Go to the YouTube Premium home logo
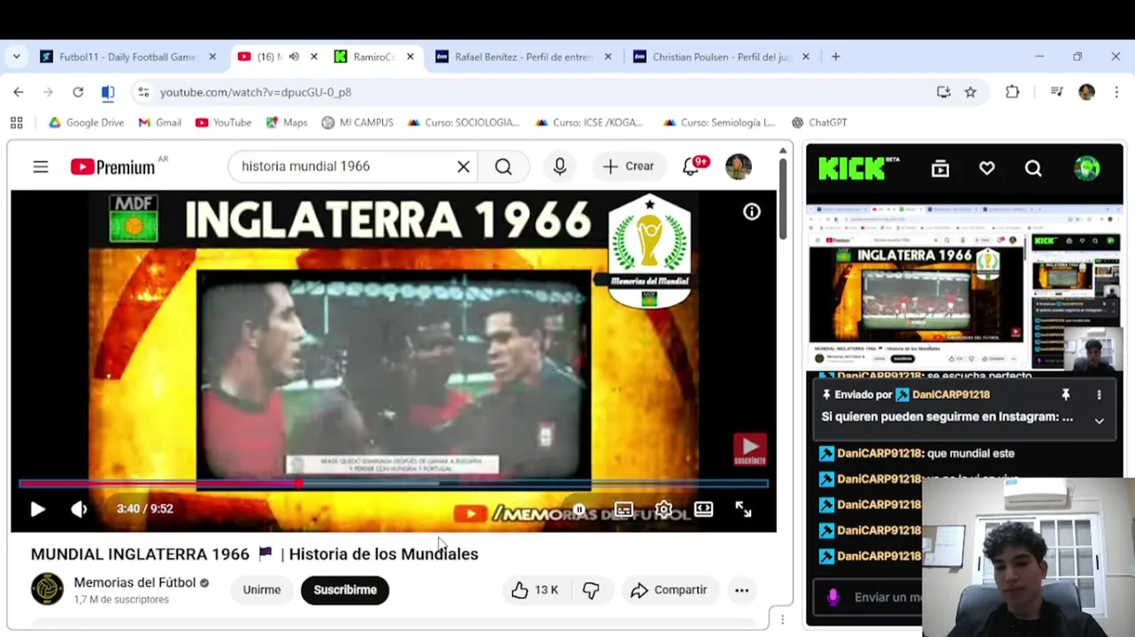Image resolution: width=1135 pixels, height=637 pixels. point(113,166)
